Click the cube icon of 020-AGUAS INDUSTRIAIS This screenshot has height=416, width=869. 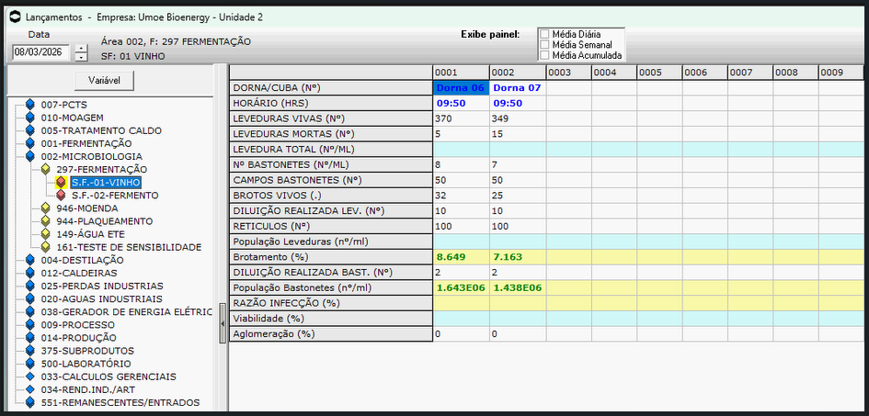point(30,299)
